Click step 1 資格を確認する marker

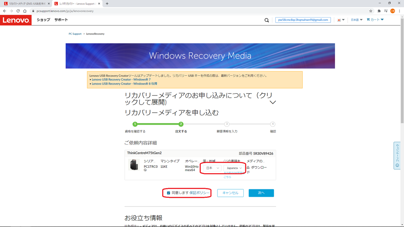click(x=135, y=124)
